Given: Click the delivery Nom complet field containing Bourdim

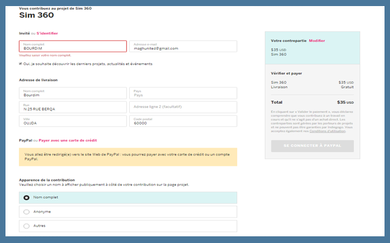Looking at the screenshot, I should pyautogui.click(x=73, y=93).
